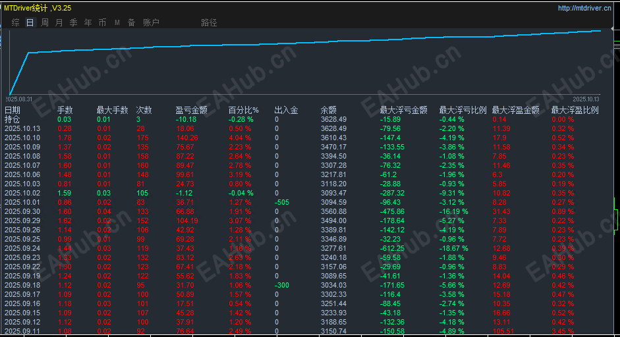Image resolution: width=620 pixels, height=337 pixels.
Task: Click the 2025.08.31 chart start date
Action: 19,99
